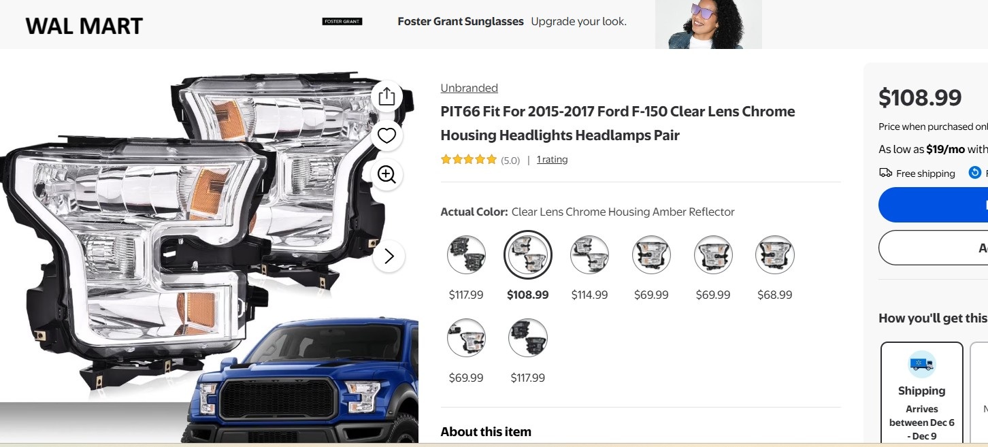Click the blue add to cart button
The width and height of the screenshot is (988, 447).
click(x=933, y=205)
